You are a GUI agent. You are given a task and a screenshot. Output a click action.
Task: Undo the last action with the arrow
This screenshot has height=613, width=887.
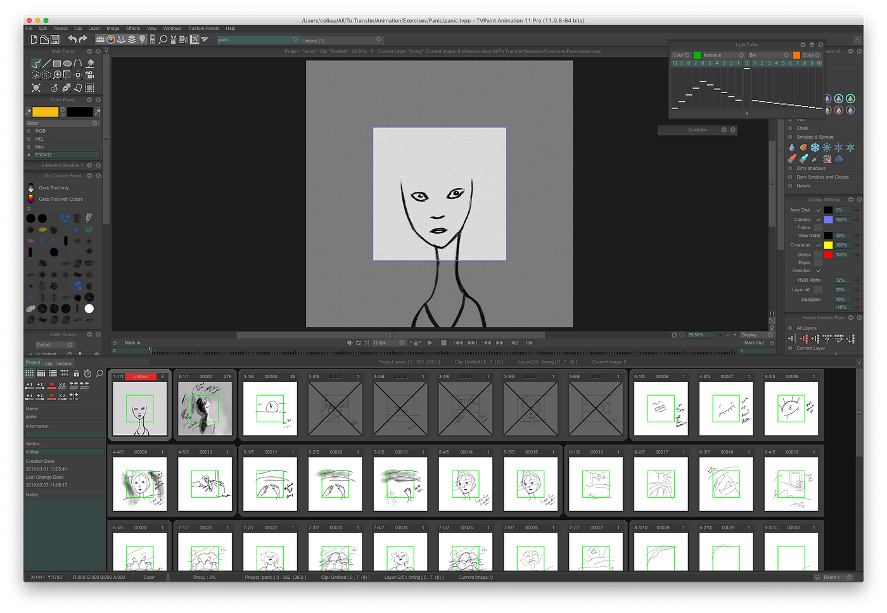72,39
